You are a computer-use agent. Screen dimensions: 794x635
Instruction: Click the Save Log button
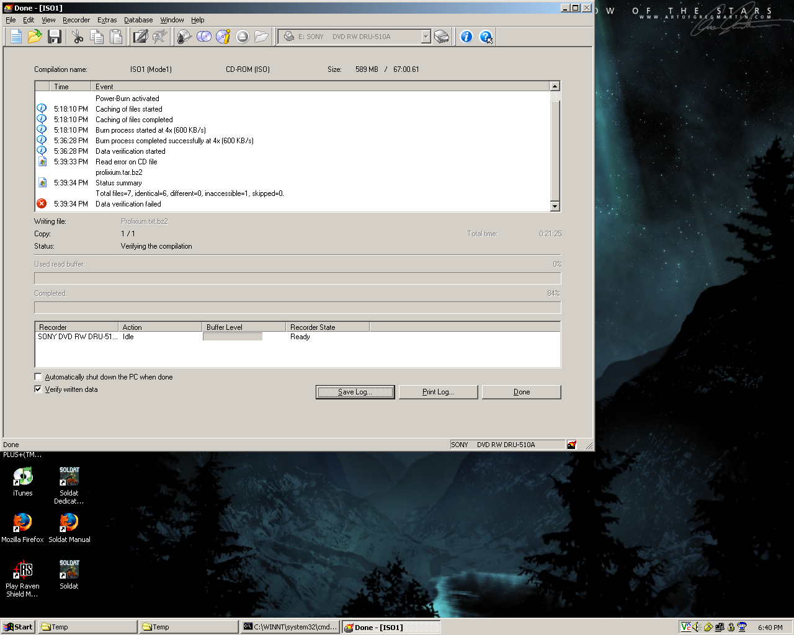point(355,392)
